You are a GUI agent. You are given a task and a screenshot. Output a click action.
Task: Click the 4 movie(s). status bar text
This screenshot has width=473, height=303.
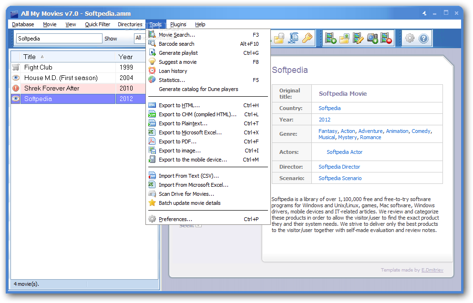26,284
